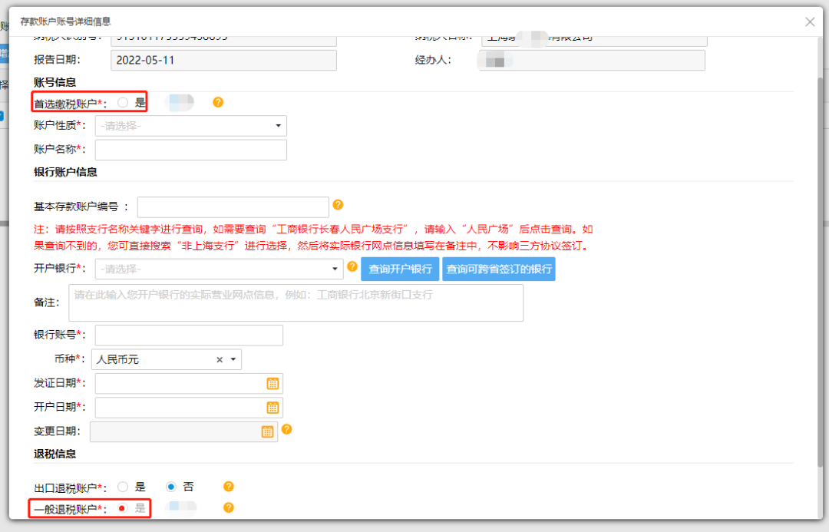Image resolution: width=829 pixels, height=532 pixels.
Task: Open the help tip beside 开户银行 dropdown
Action: point(352,269)
